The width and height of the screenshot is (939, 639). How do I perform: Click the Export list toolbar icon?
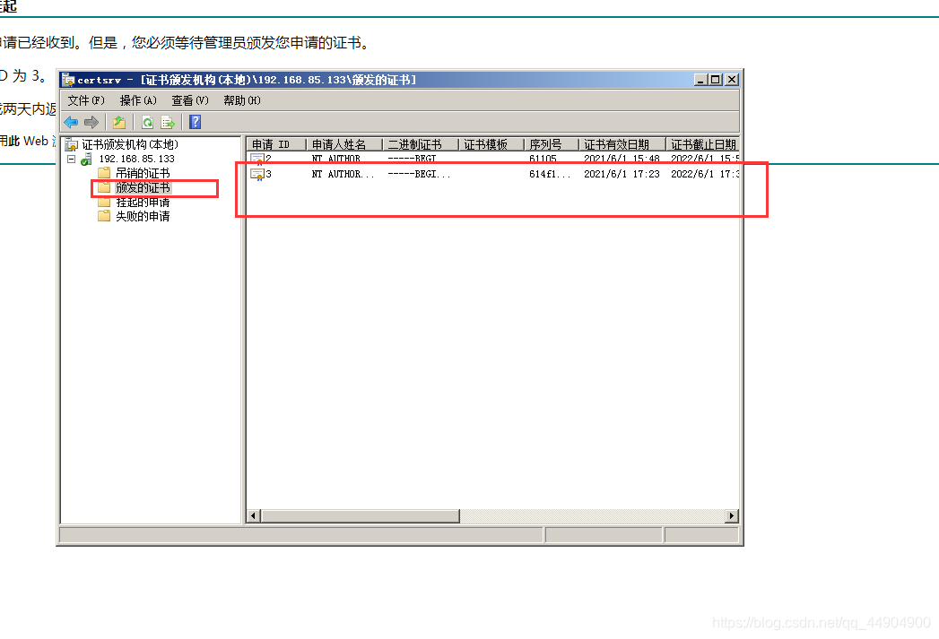click(x=169, y=123)
